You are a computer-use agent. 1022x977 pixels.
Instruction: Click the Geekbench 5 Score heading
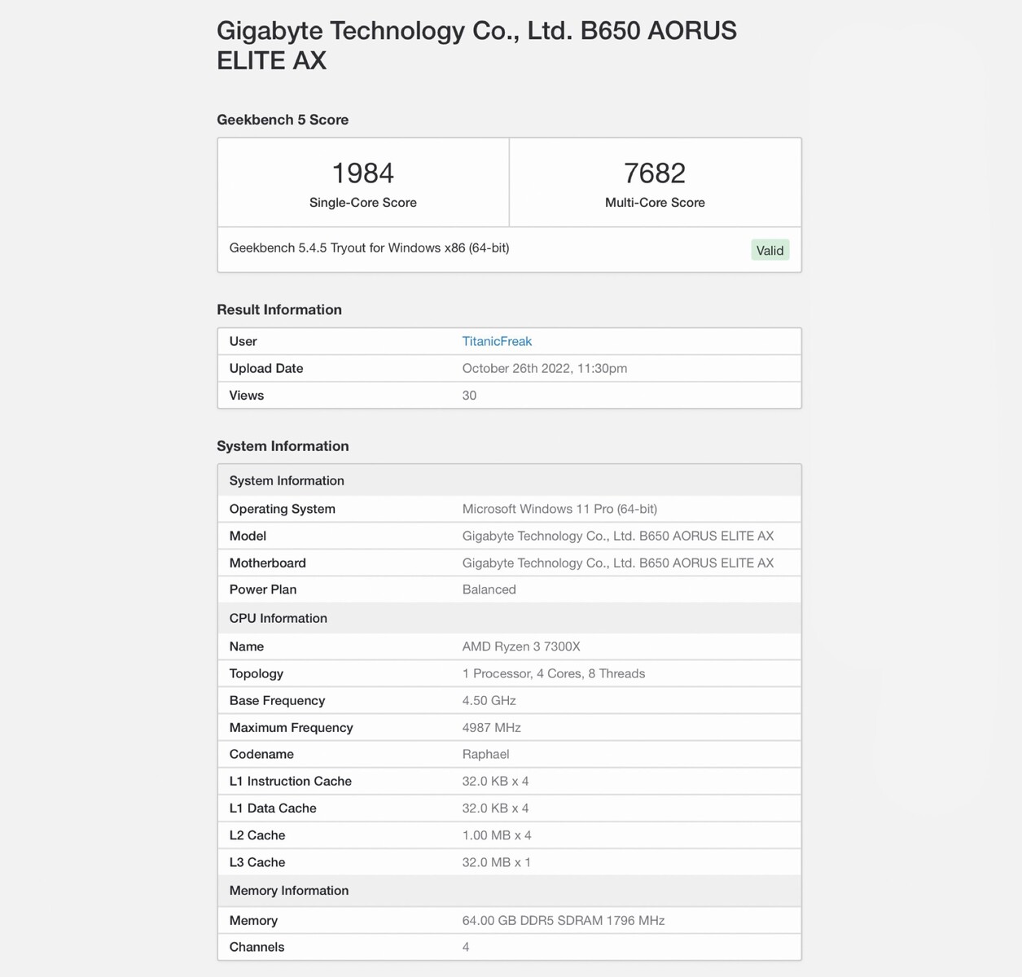283,120
